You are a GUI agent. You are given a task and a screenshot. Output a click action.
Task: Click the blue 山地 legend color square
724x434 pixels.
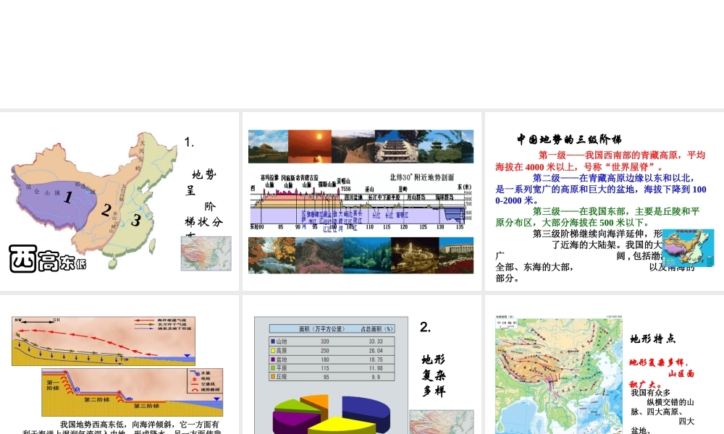tap(273, 341)
